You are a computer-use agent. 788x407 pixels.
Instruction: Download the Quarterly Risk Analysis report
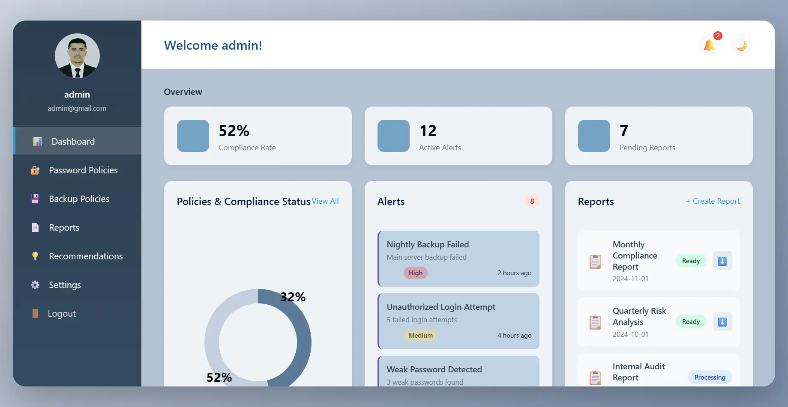click(x=722, y=322)
